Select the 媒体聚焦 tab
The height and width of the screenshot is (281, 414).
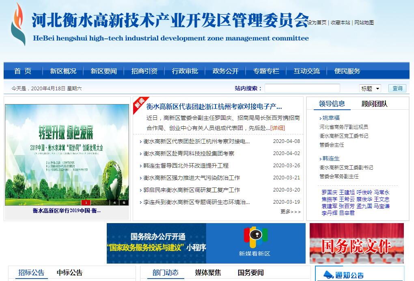208,272
